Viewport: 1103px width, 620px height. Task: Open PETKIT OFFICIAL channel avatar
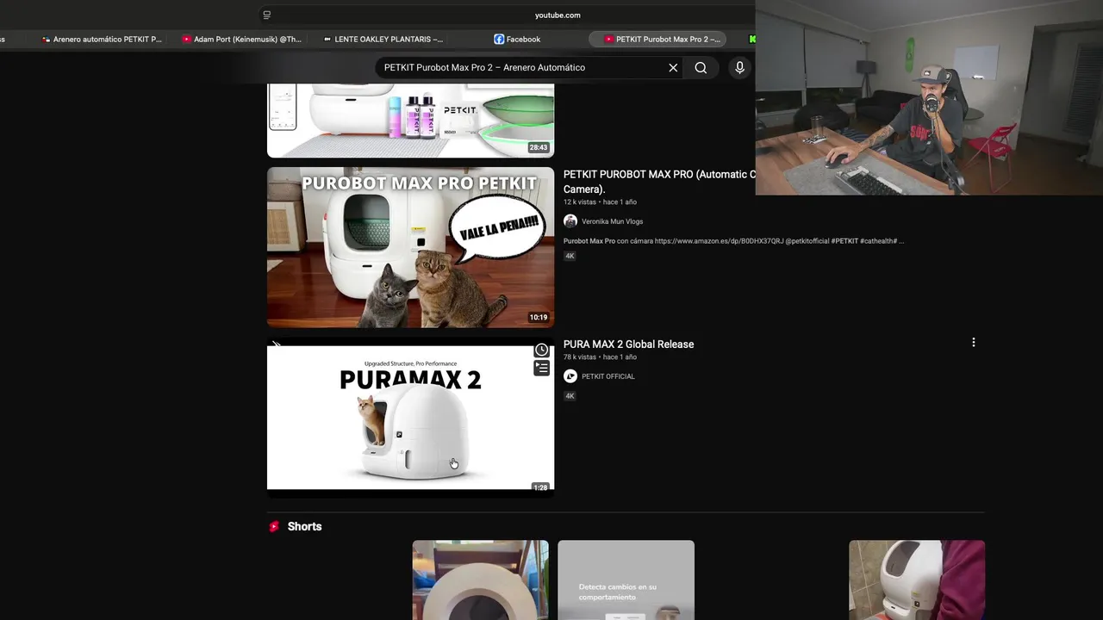point(570,376)
